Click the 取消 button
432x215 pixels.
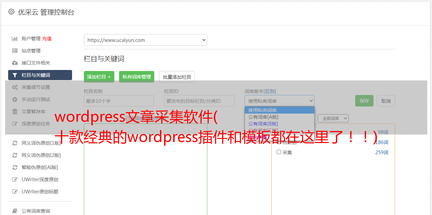(386, 101)
